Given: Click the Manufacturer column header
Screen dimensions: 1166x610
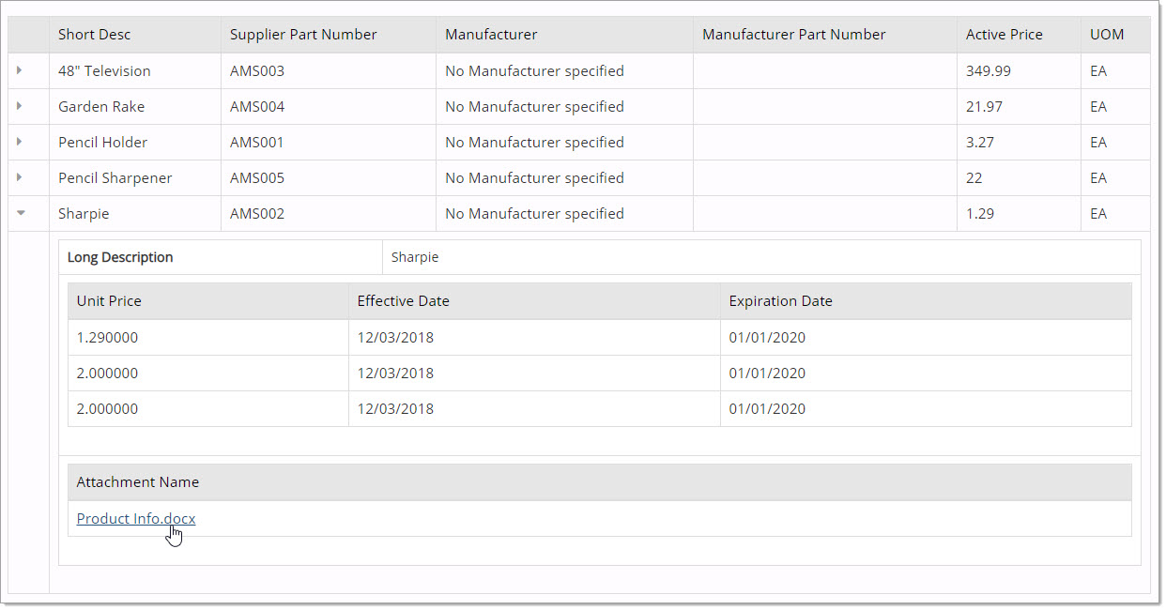Looking at the screenshot, I should 491,35.
